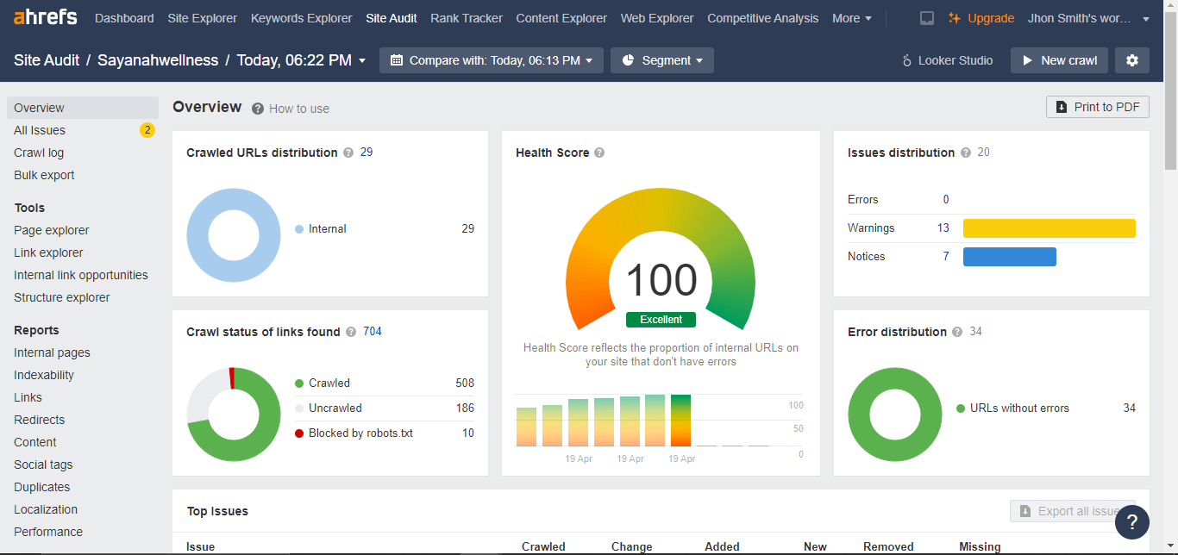Click latest Health Score history bar
This screenshot has height=555, width=1178.
coord(681,420)
